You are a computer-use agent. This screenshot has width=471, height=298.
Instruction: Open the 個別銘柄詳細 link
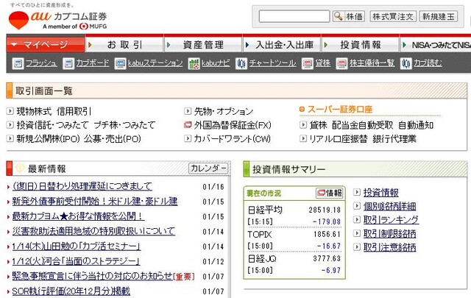coord(389,206)
